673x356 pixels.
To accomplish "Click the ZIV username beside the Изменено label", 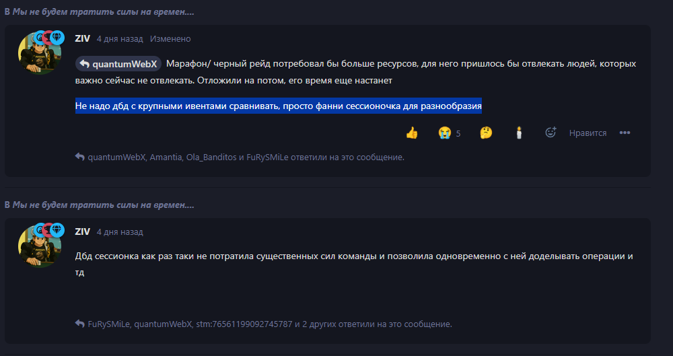I will click(x=82, y=38).
